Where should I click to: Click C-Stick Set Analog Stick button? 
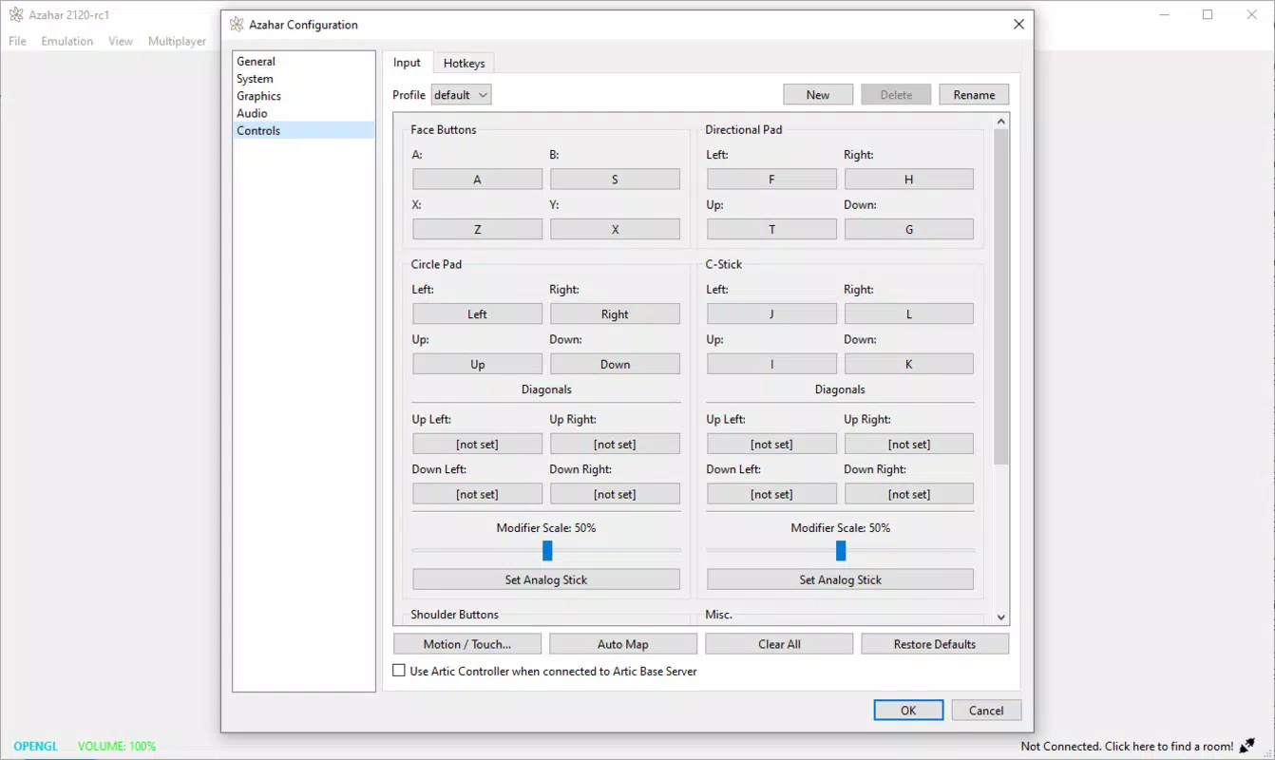coord(841,579)
